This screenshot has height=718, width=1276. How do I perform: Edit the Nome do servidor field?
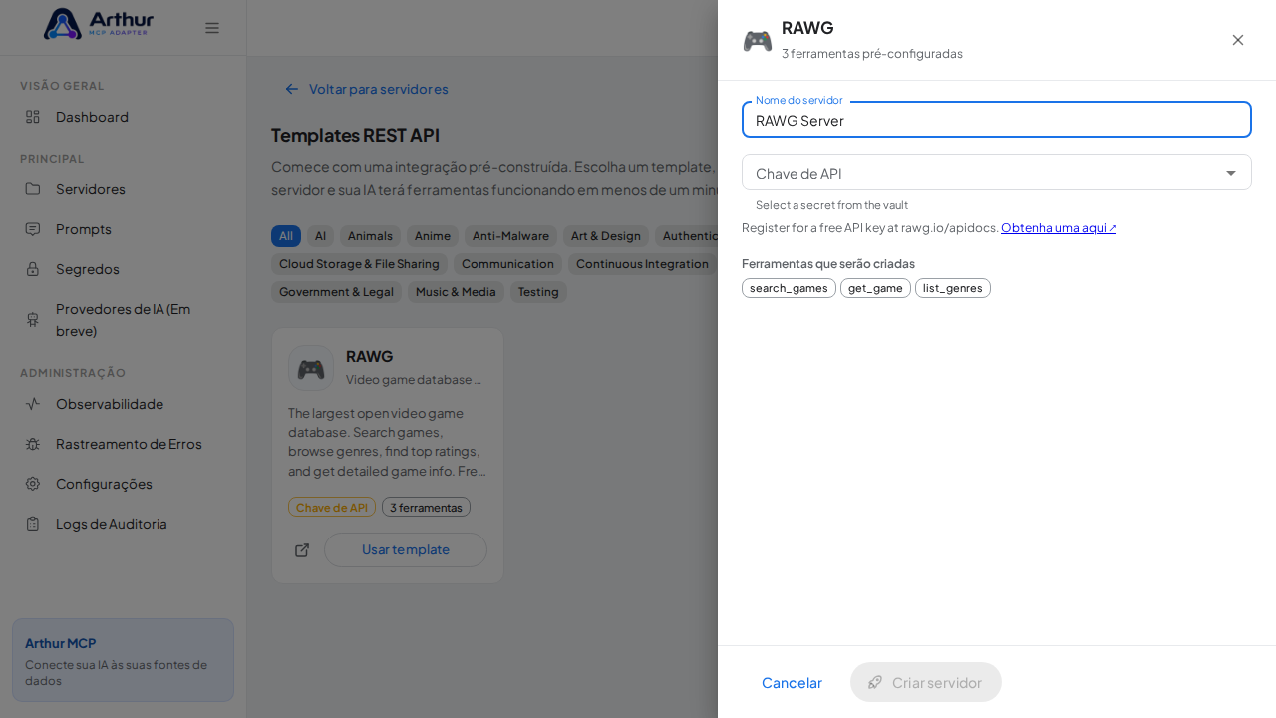point(997,120)
